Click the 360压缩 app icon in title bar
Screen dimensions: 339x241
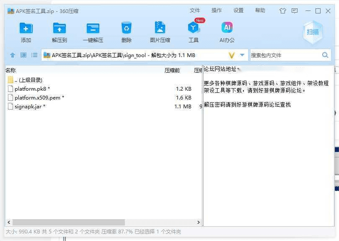pos(10,11)
